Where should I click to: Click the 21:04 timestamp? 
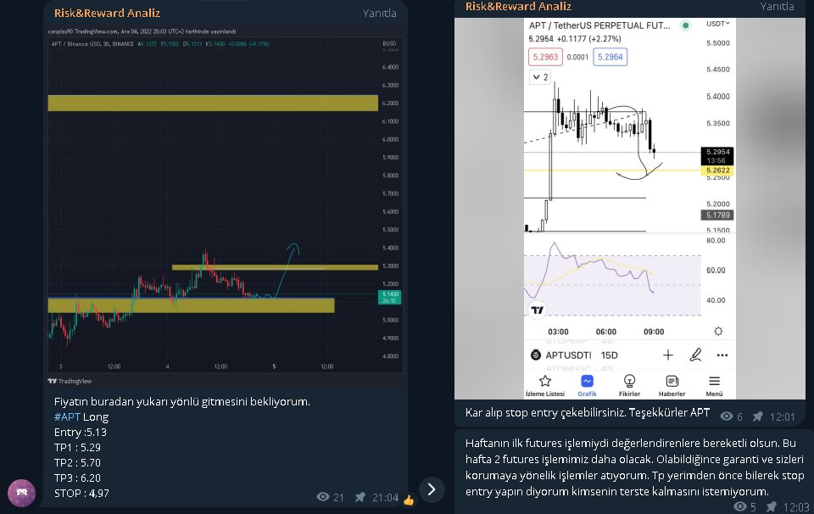(x=385, y=497)
